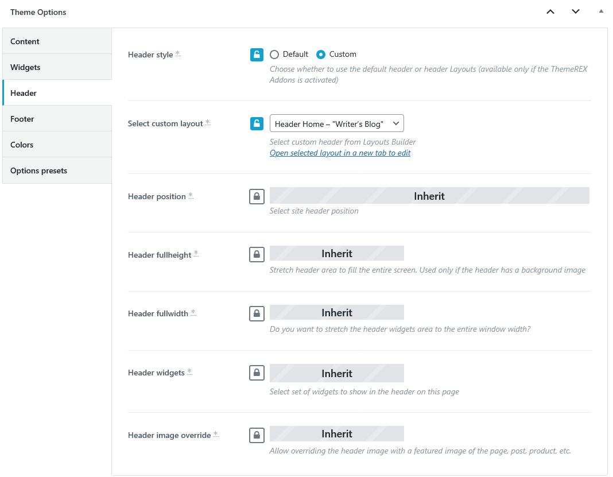Click 'Choose whether to use the default header' description
Screen dimensions: 613x477
(x=429, y=74)
